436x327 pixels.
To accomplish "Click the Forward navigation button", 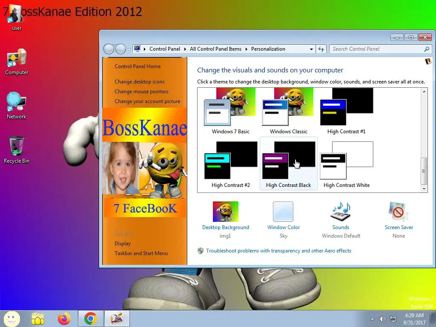I will click(120, 49).
